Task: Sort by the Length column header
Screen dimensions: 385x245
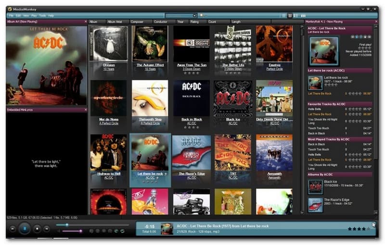Action: coord(250,22)
